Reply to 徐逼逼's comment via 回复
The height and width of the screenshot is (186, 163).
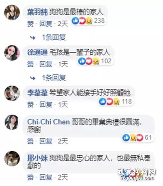click(x=46, y=64)
